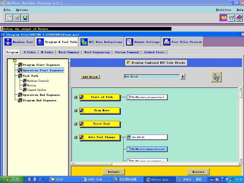Click the block icon beside G91 G28 Z0.

pyautogui.click(x=129, y=137)
